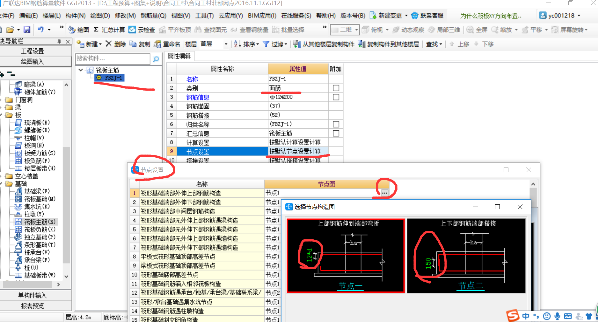Click the 节点设置 dialog scroll up arrow
The image size is (598, 322).
click(x=533, y=184)
